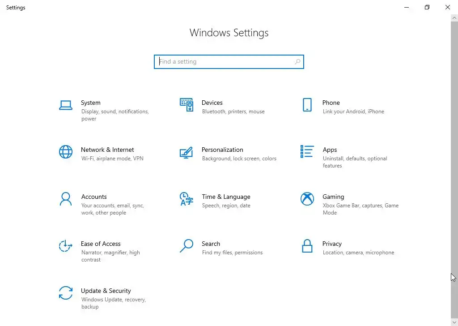Click the Ease of Access title
The width and height of the screenshot is (458, 326).
tap(101, 244)
